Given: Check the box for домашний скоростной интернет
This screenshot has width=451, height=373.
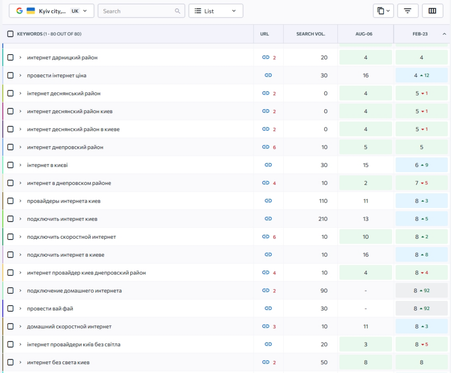Looking at the screenshot, I should pyautogui.click(x=11, y=326).
